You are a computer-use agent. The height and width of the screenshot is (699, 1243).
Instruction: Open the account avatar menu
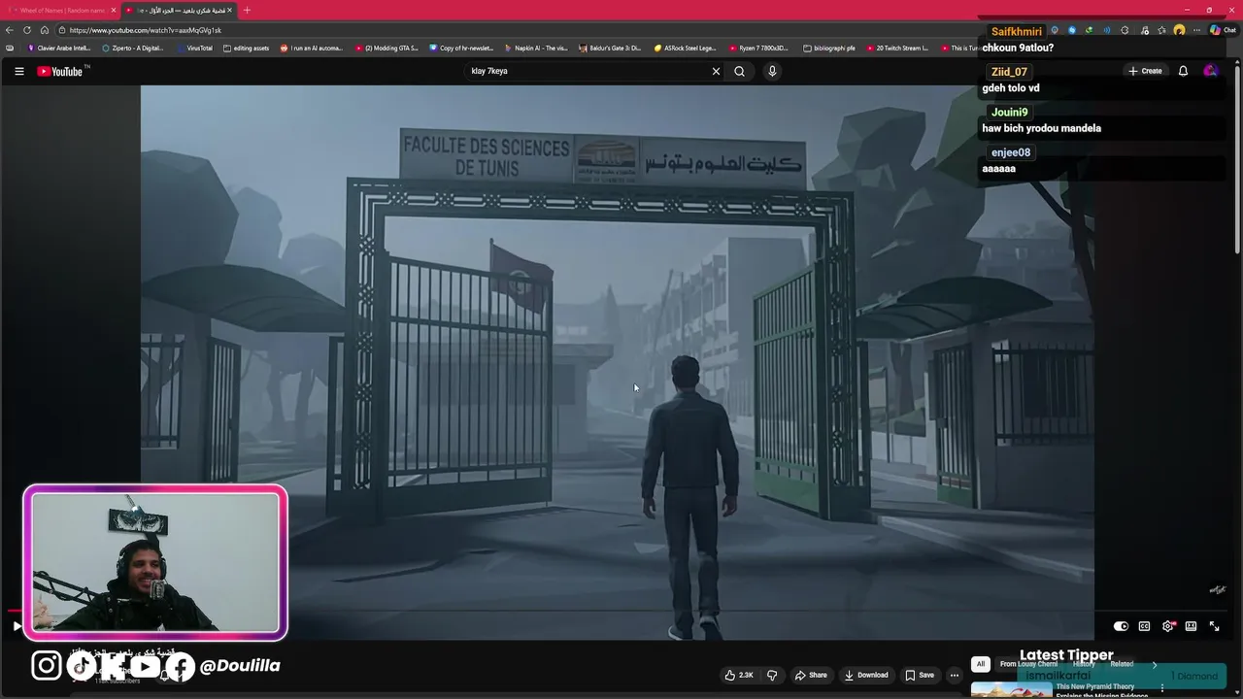tap(1210, 71)
